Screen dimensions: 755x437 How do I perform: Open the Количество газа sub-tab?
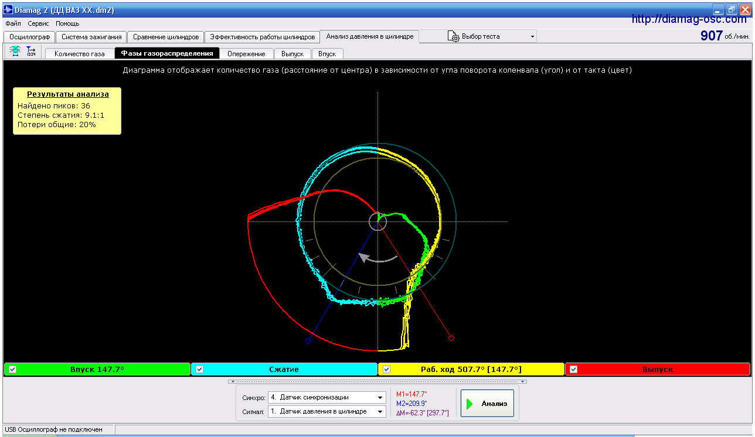coord(80,54)
